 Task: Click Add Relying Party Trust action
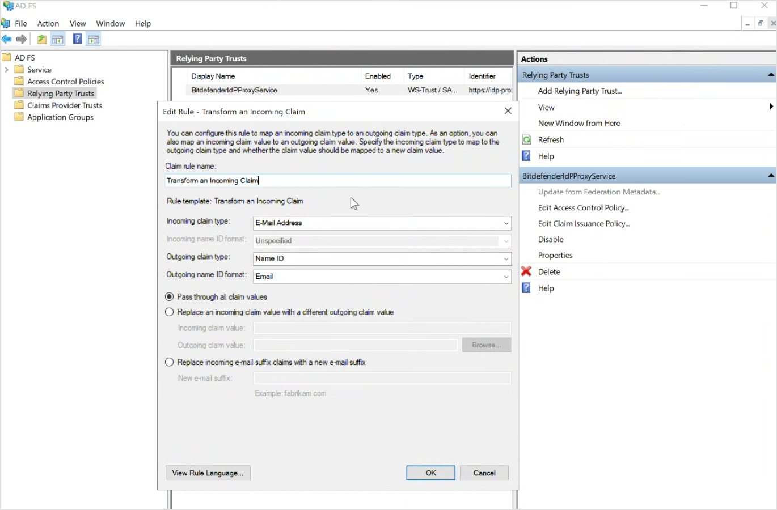pos(580,91)
